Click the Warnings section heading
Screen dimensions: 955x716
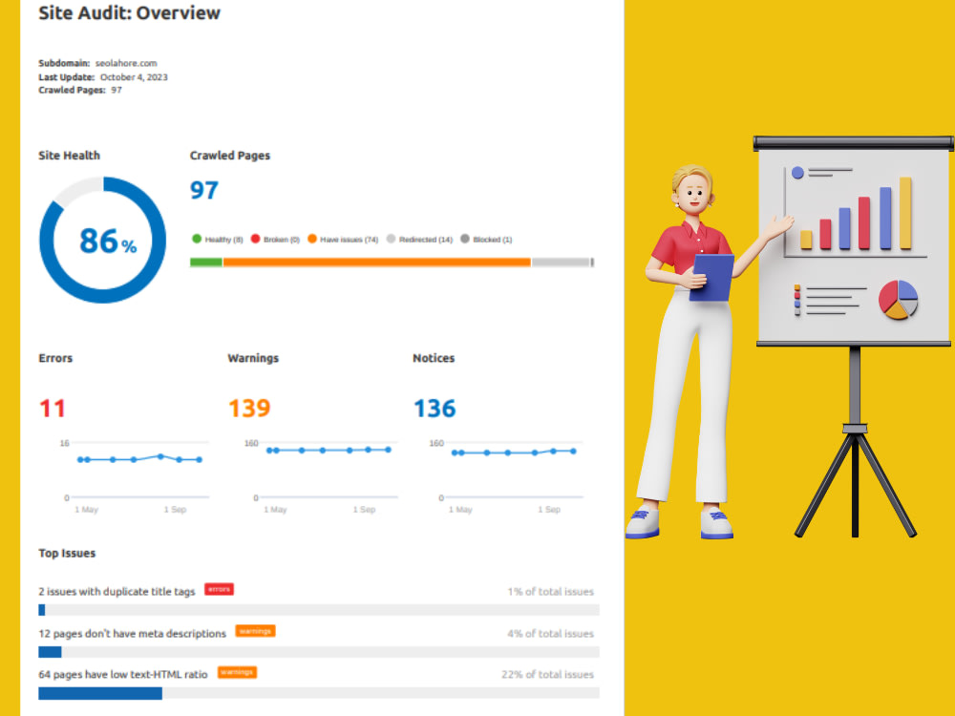[x=253, y=358]
